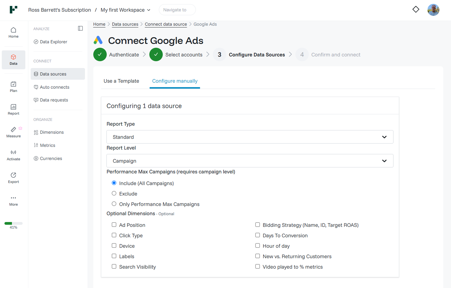Expand the My first Workspace switcher
The image size is (451, 288).
(x=125, y=10)
